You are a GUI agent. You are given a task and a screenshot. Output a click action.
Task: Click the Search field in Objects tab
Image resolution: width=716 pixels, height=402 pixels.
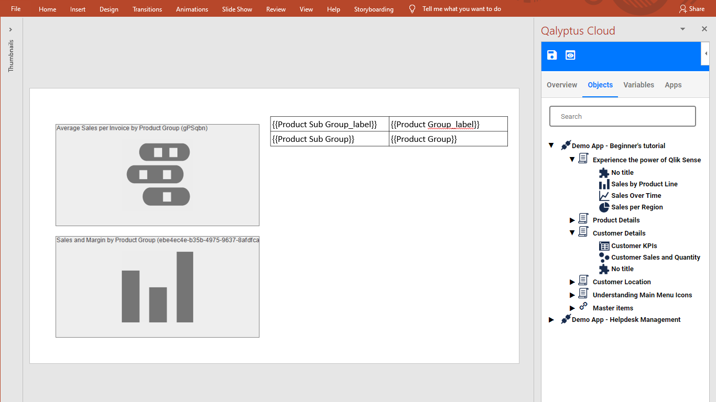(623, 117)
